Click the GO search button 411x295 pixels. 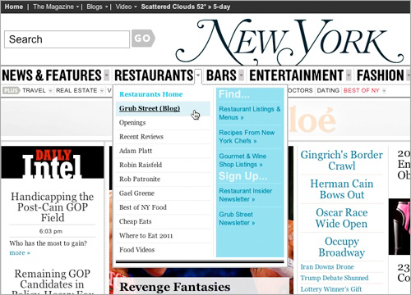click(x=143, y=39)
